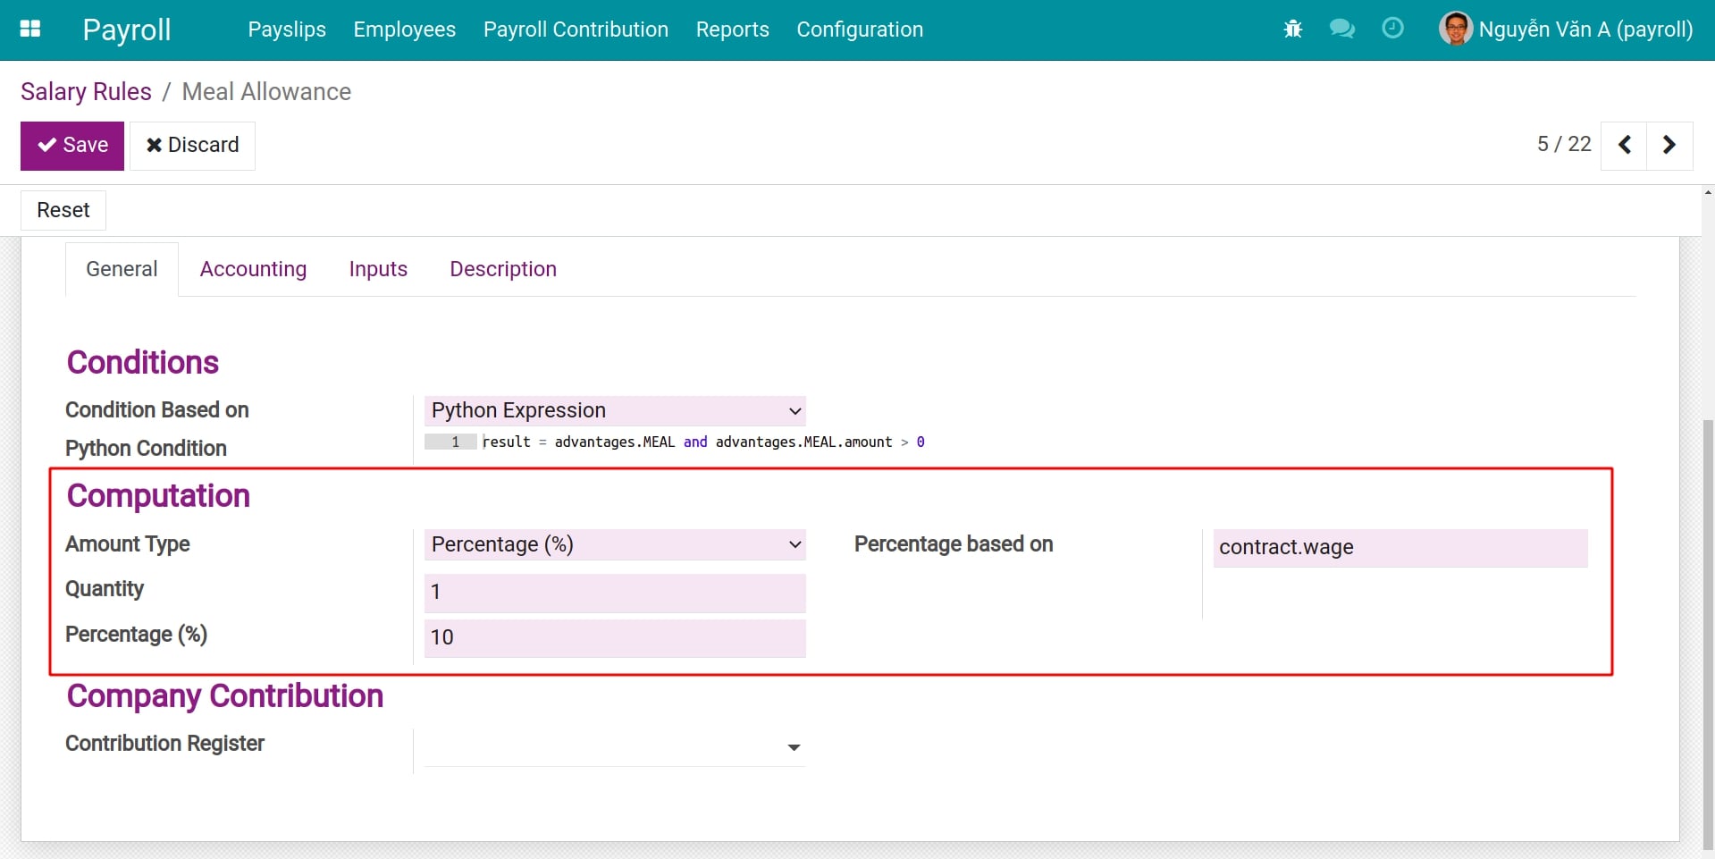The height and width of the screenshot is (859, 1715).
Task: Open the apps menu grid icon
Action: tap(29, 29)
